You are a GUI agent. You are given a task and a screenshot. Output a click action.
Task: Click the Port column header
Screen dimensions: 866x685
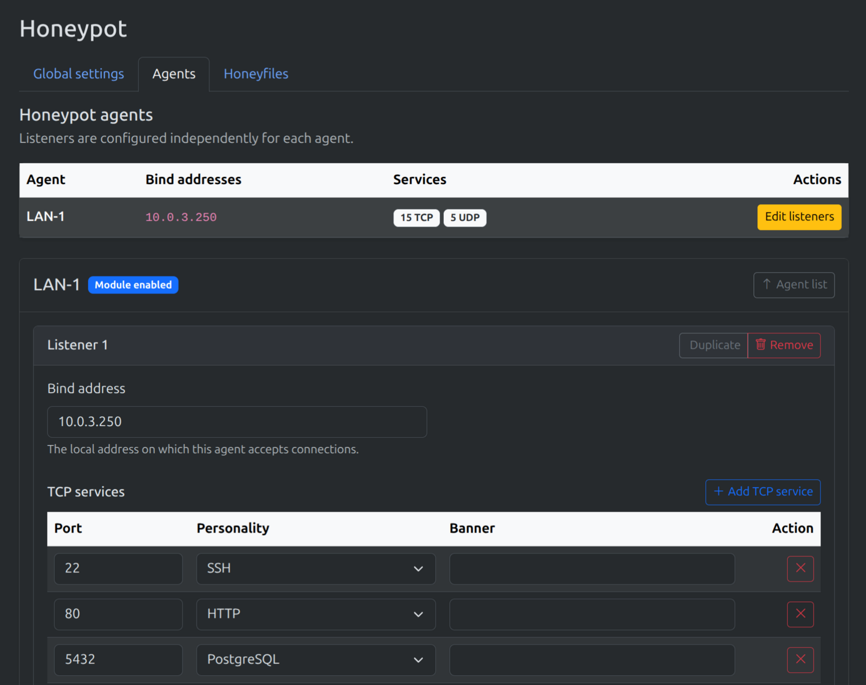(68, 528)
